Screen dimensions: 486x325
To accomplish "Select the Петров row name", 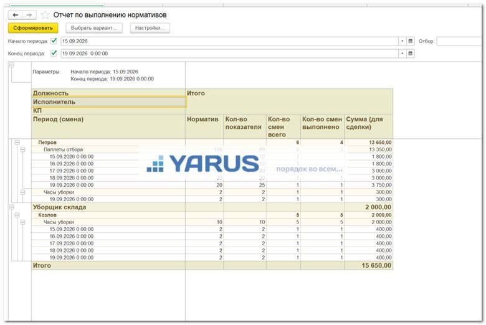I will coord(47,143).
